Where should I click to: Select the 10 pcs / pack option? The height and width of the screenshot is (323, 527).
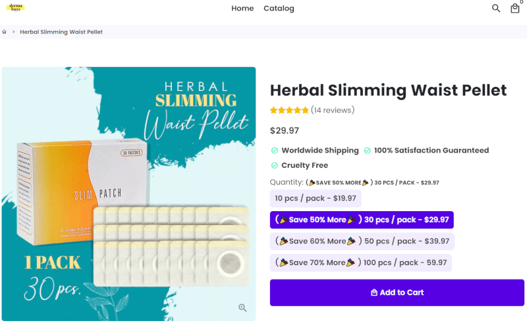316,199
